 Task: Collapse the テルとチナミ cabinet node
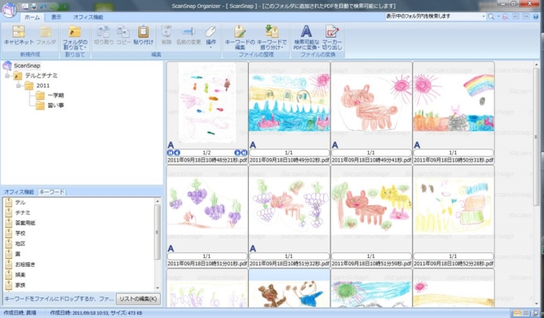[7, 76]
